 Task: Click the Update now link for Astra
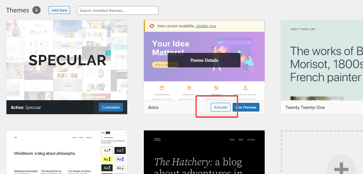coord(206,26)
